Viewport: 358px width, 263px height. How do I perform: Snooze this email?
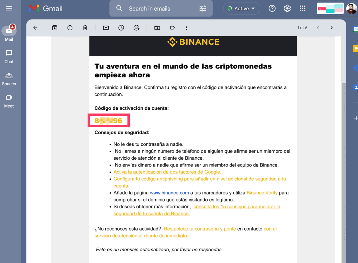coord(121,28)
